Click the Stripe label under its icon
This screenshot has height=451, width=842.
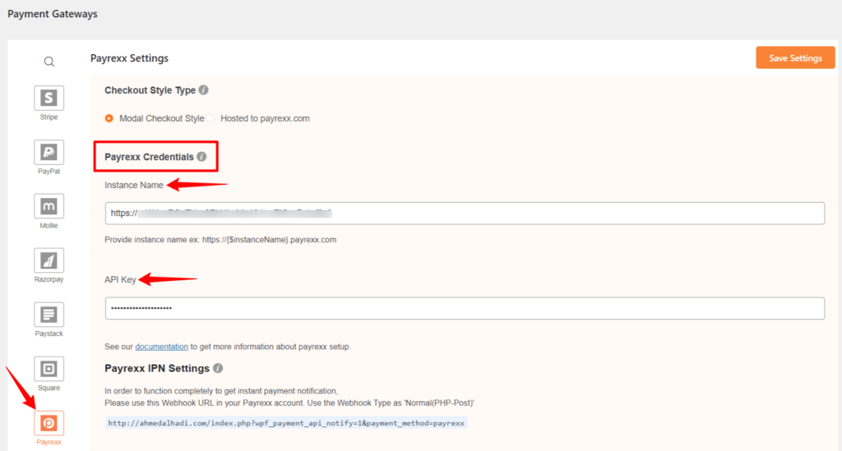coord(49,117)
